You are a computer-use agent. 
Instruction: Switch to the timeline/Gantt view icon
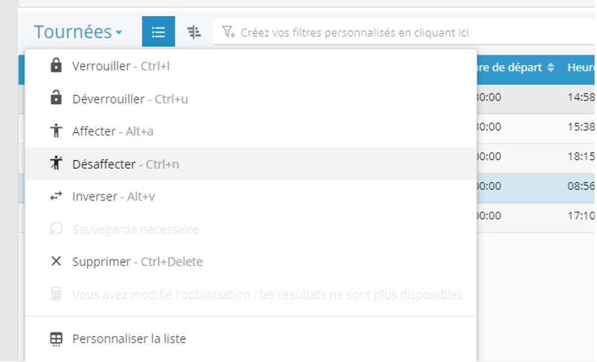194,32
